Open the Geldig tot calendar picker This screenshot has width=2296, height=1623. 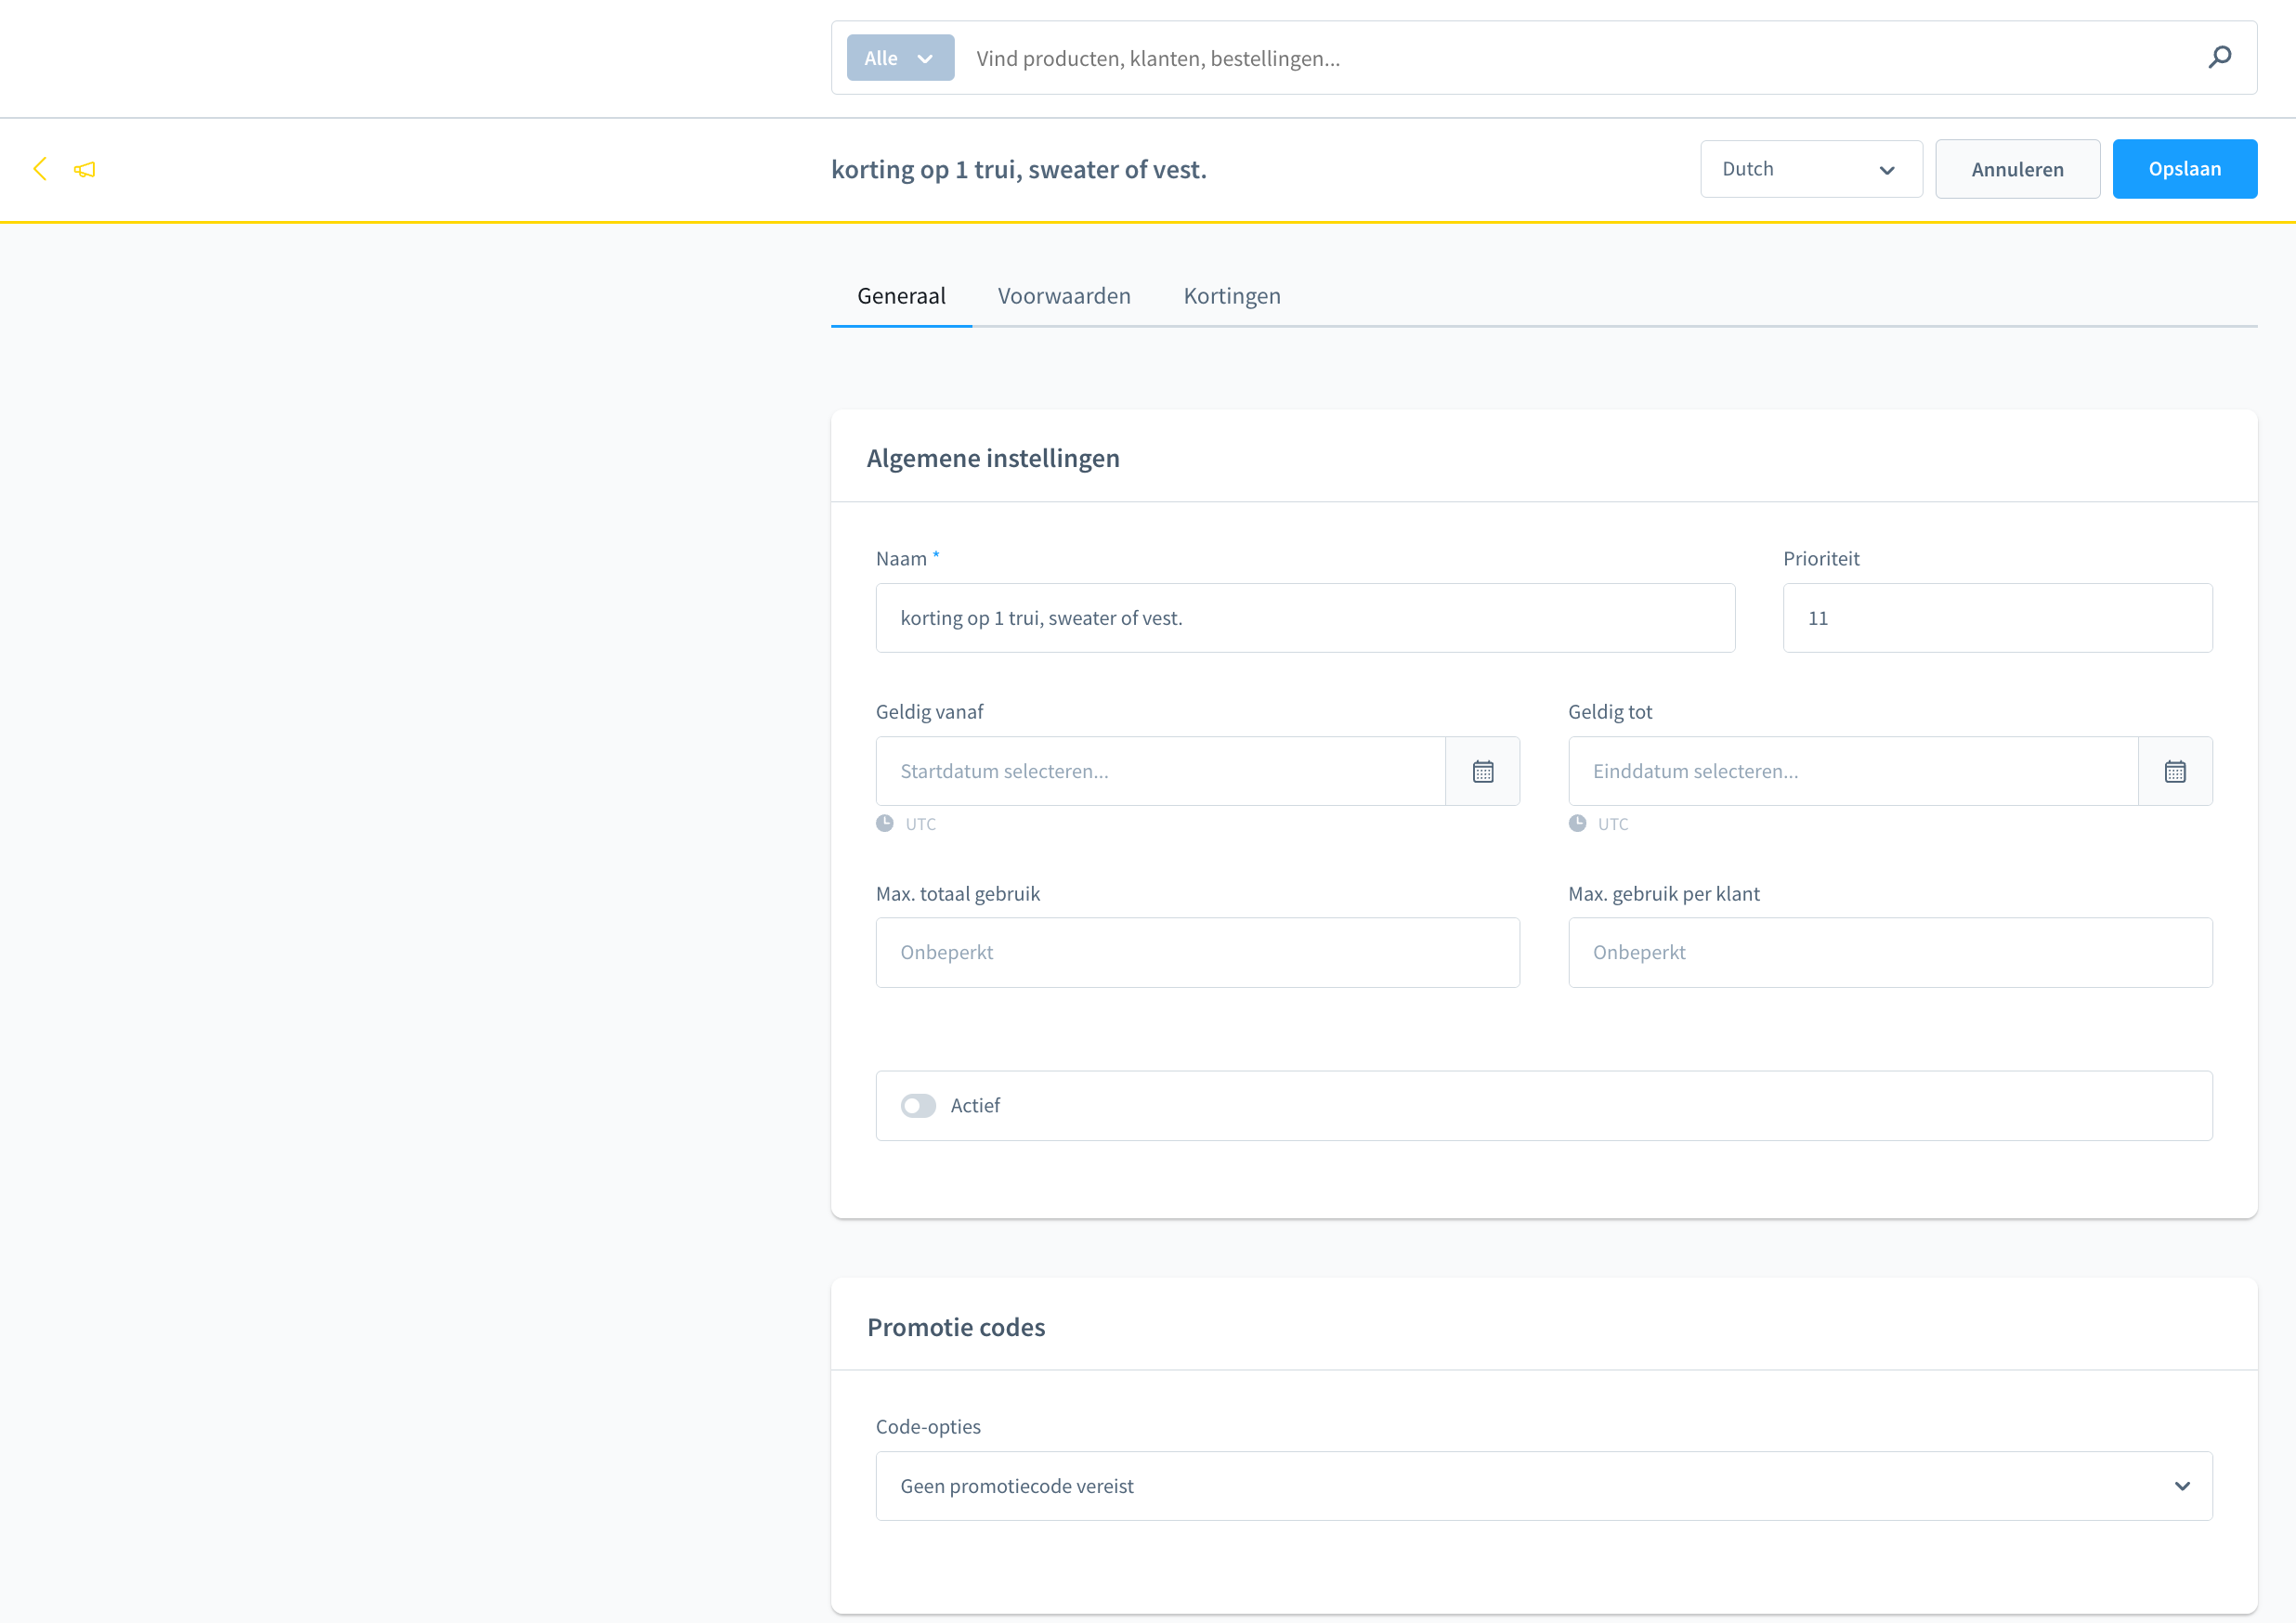(2175, 772)
